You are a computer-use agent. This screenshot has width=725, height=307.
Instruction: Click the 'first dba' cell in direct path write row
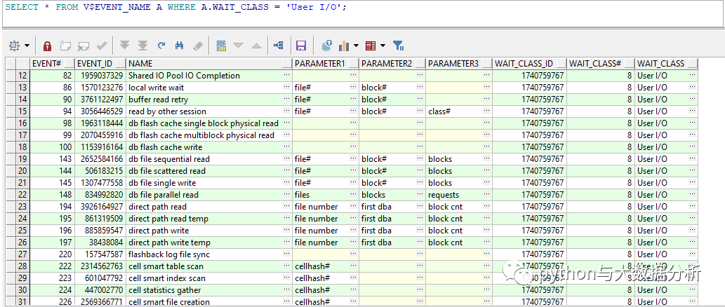[x=392, y=231]
